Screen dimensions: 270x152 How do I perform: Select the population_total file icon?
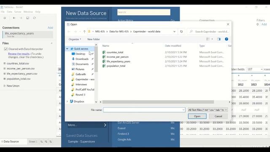click(x=104, y=66)
